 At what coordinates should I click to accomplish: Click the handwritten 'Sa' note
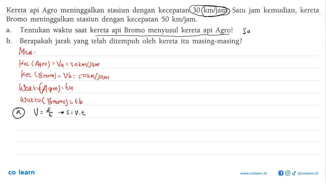[247, 32]
